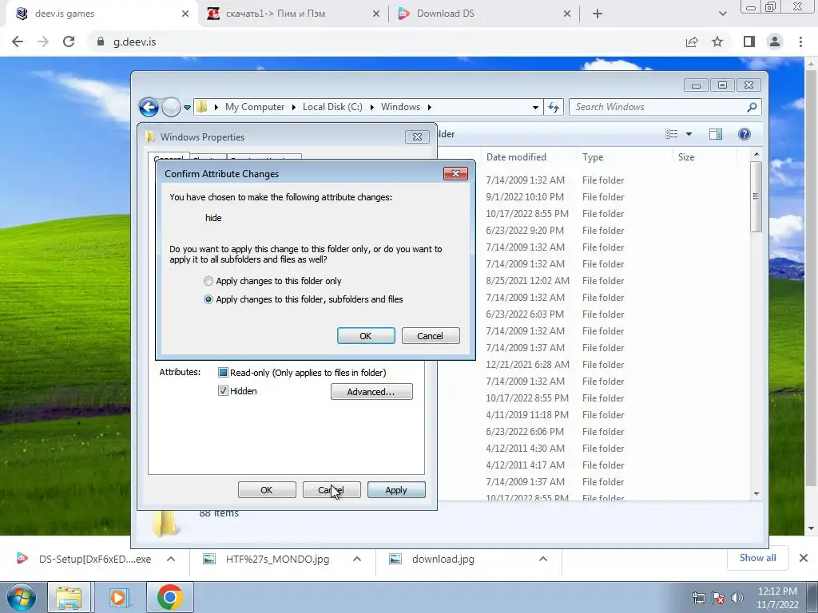Toggle the Hidden attribute checkbox
The height and width of the screenshot is (613, 818).
coord(223,391)
